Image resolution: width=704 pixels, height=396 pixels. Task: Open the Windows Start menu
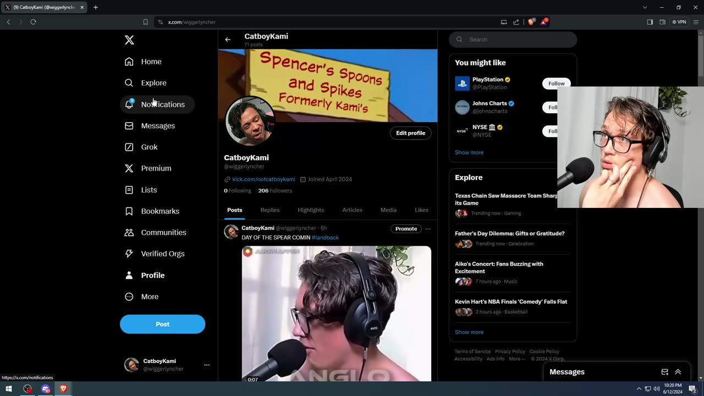(9, 389)
